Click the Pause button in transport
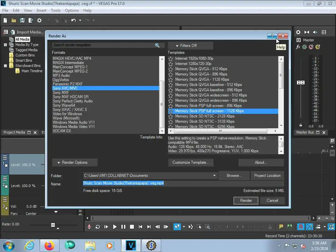336x252 pixels. click(123, 227)
